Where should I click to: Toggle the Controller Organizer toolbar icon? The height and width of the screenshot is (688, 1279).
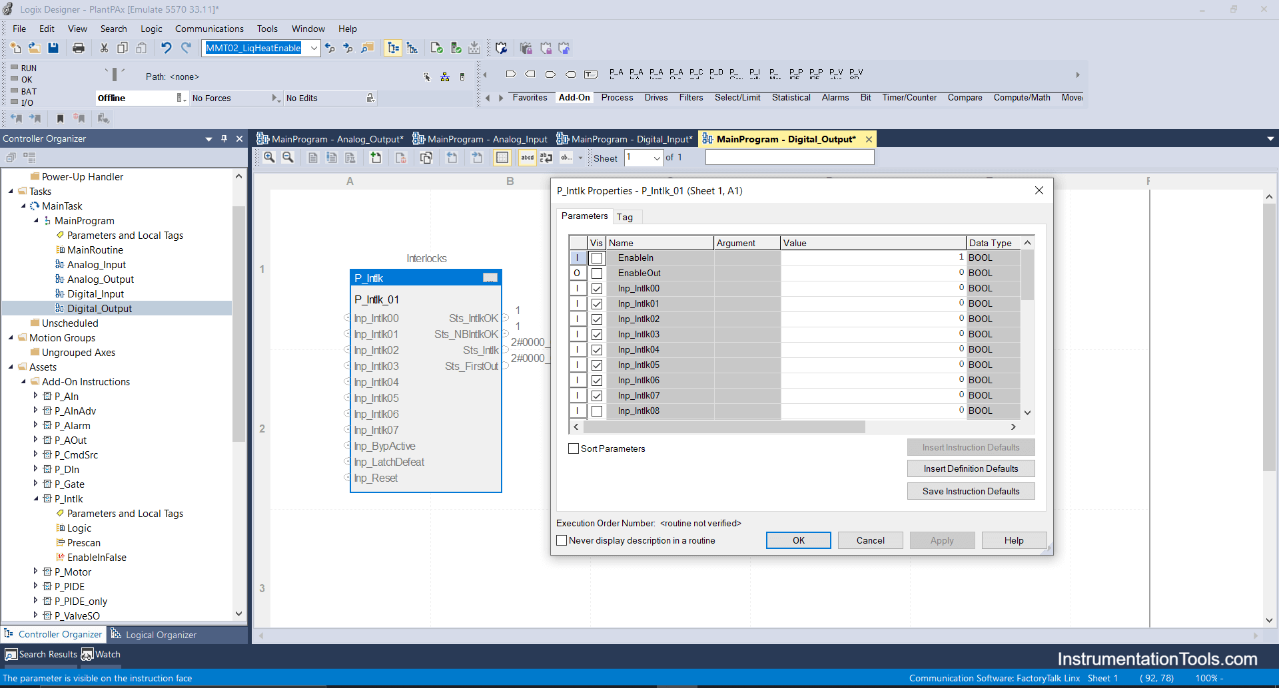pyautogui.click(x=394, y=48)
